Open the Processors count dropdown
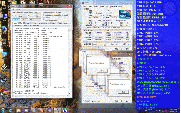 coord(38,16)
